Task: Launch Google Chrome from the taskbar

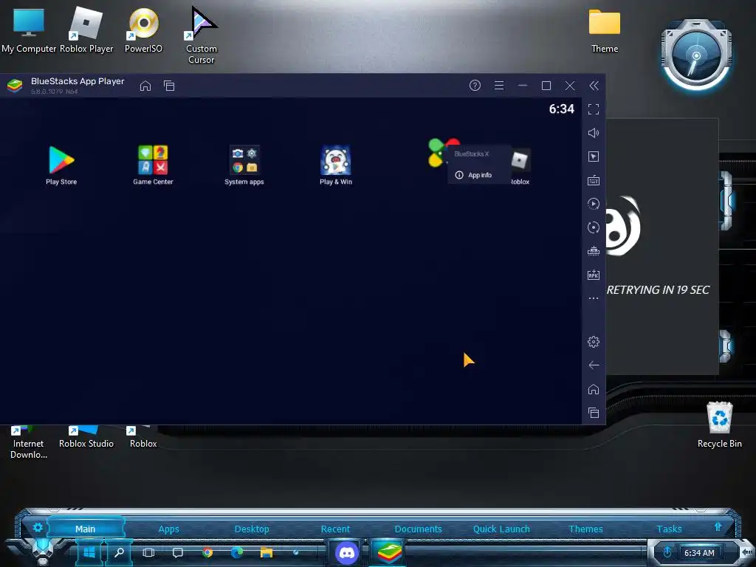Action: [x=207, y=552]
